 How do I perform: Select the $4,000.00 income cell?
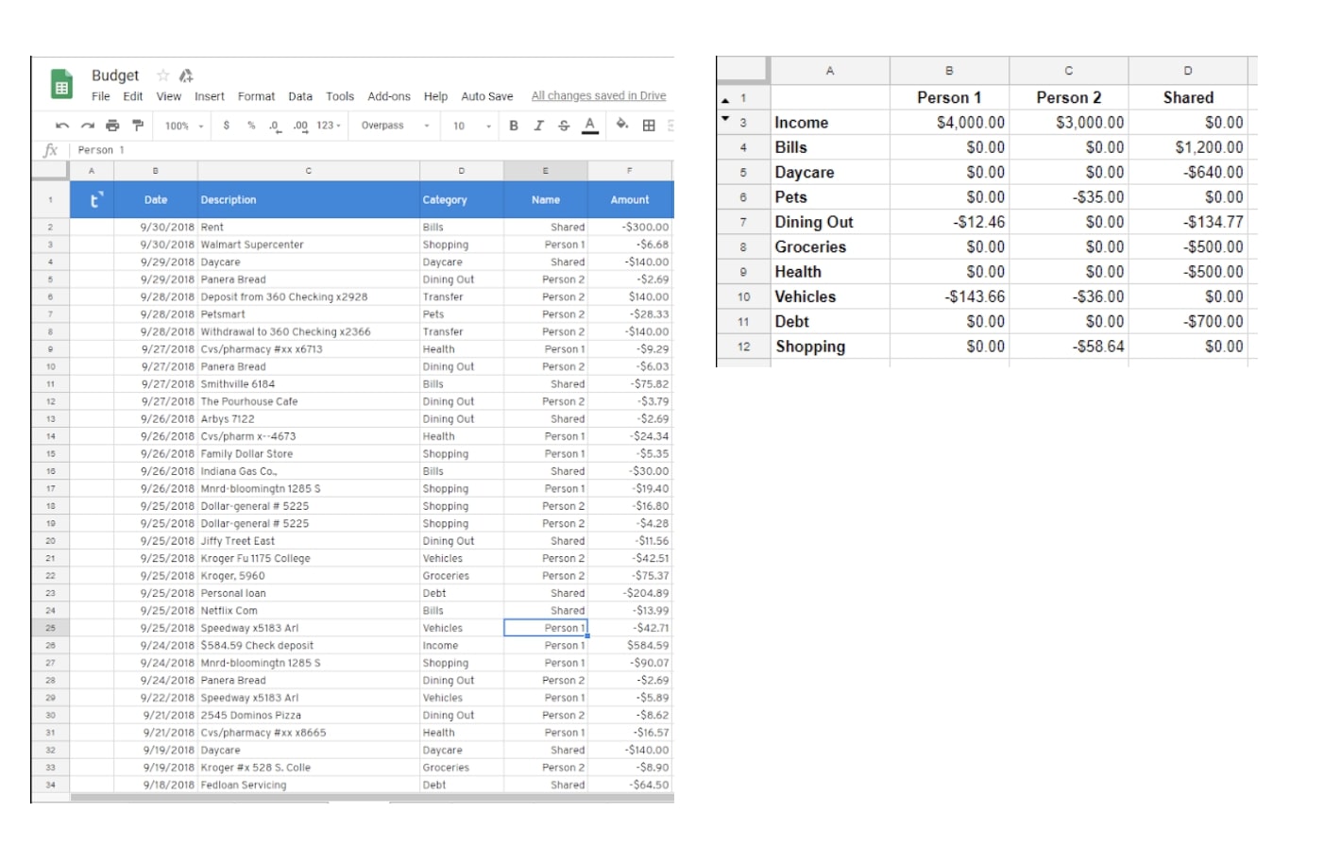pos(949,123)
